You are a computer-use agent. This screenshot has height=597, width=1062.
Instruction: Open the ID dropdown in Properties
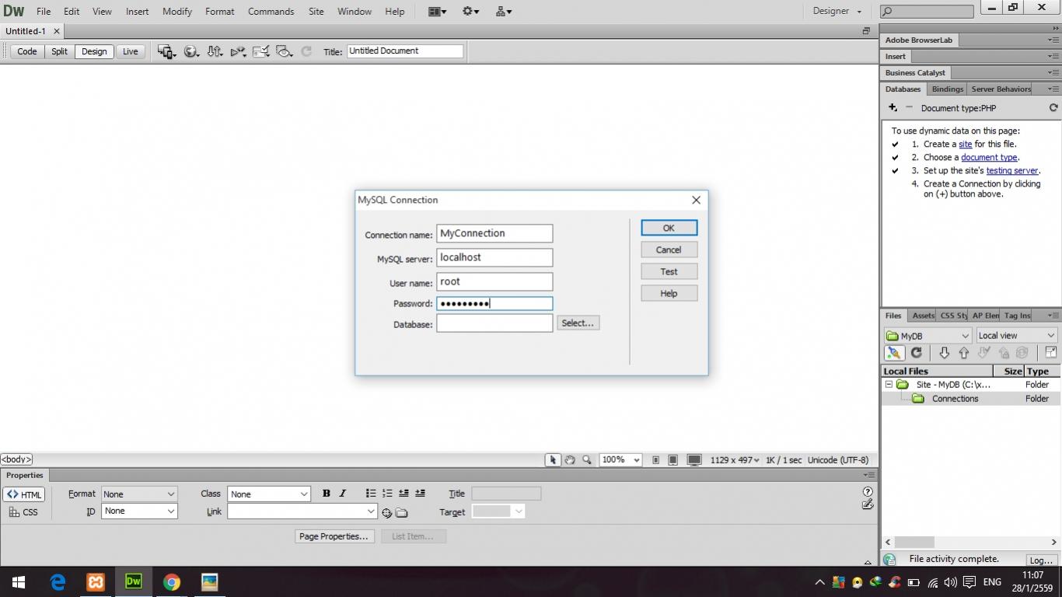coord(139,511)
